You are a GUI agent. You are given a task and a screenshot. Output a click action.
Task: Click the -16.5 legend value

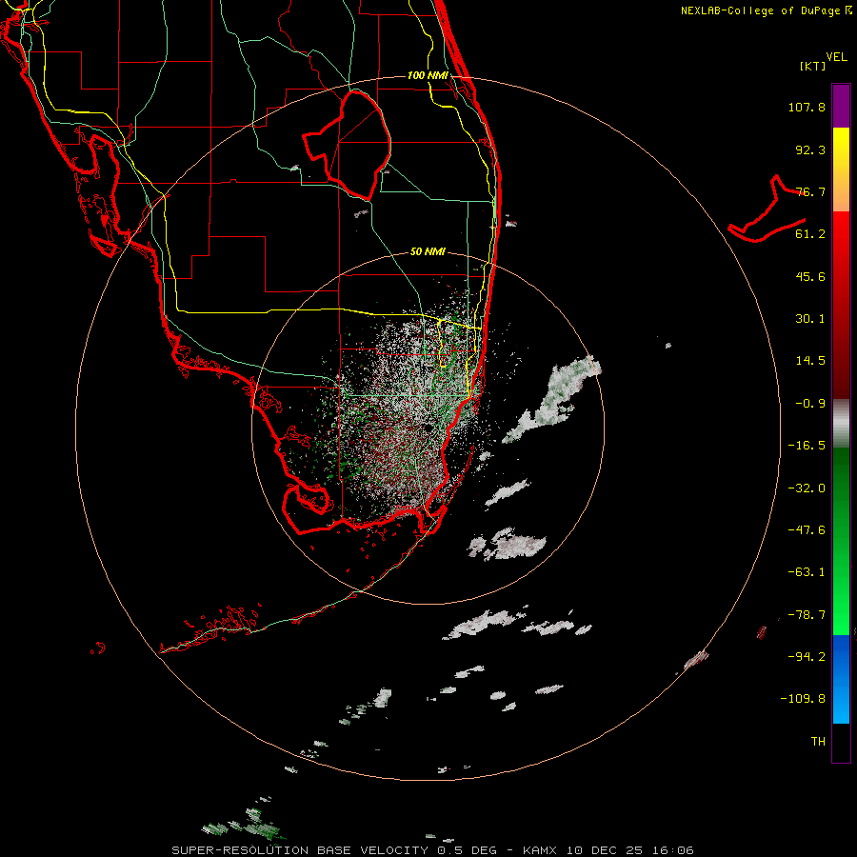(x=807, y=446)
